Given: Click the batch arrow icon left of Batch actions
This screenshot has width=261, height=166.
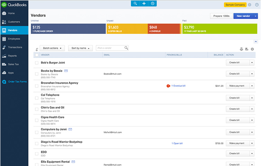Looking at the screenshot, I should coord(37,49).
